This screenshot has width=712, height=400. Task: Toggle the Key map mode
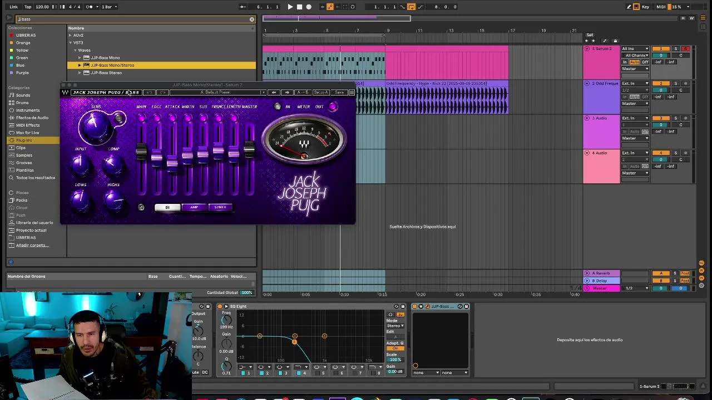tap(646, 7)
